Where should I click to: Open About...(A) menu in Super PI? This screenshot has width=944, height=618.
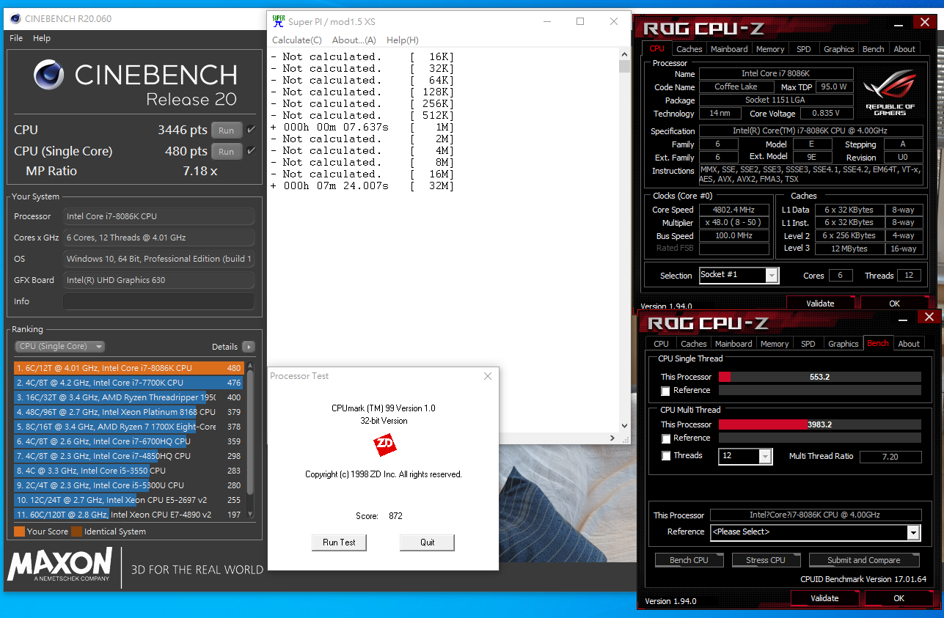pos(354,40)
